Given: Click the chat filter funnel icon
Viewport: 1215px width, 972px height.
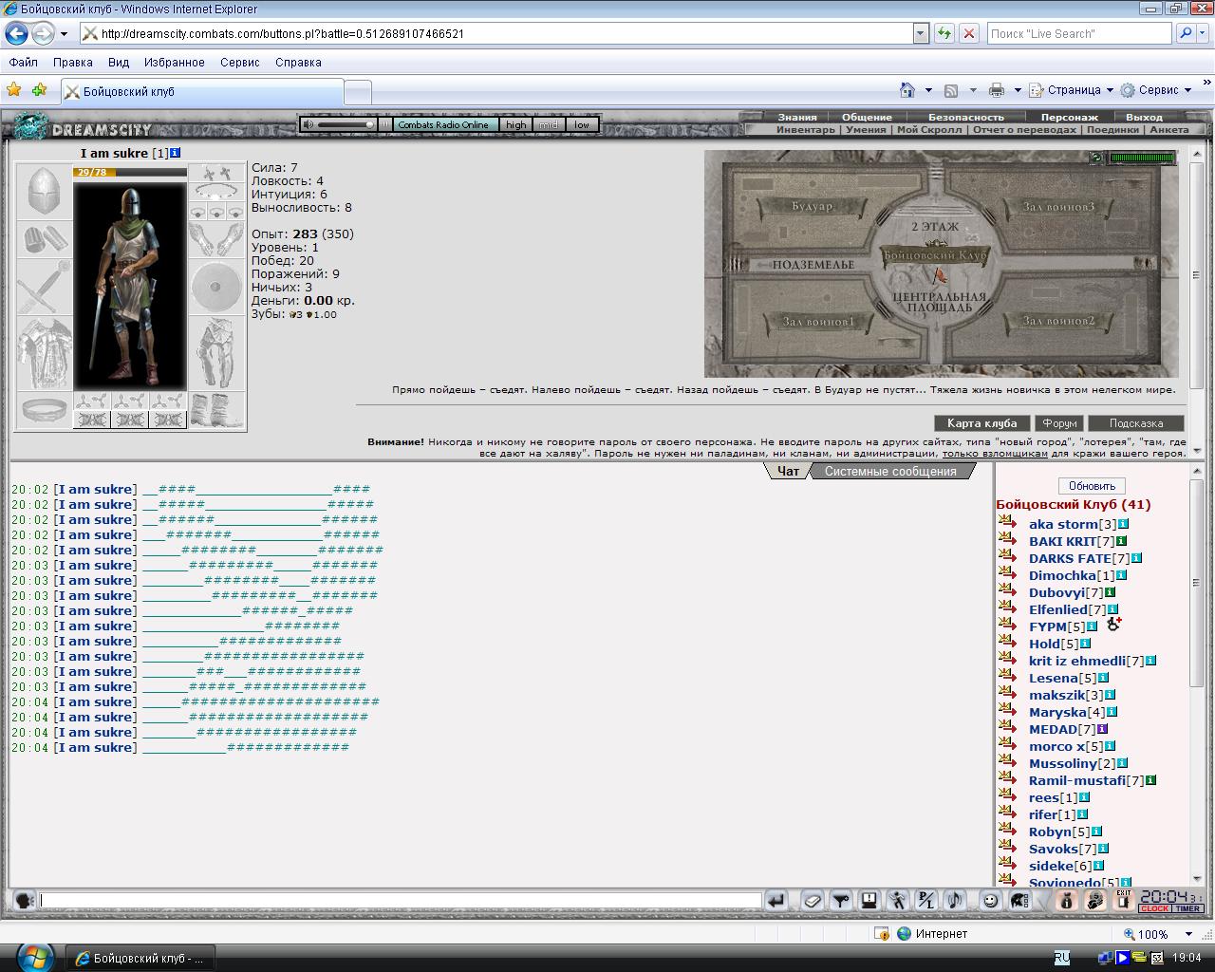Looking at the screenshot, I should pyautogui.click(x=841, y=901).
